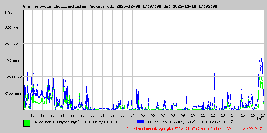Click hour label 02 on the x-axis

[x=112, y=115]
